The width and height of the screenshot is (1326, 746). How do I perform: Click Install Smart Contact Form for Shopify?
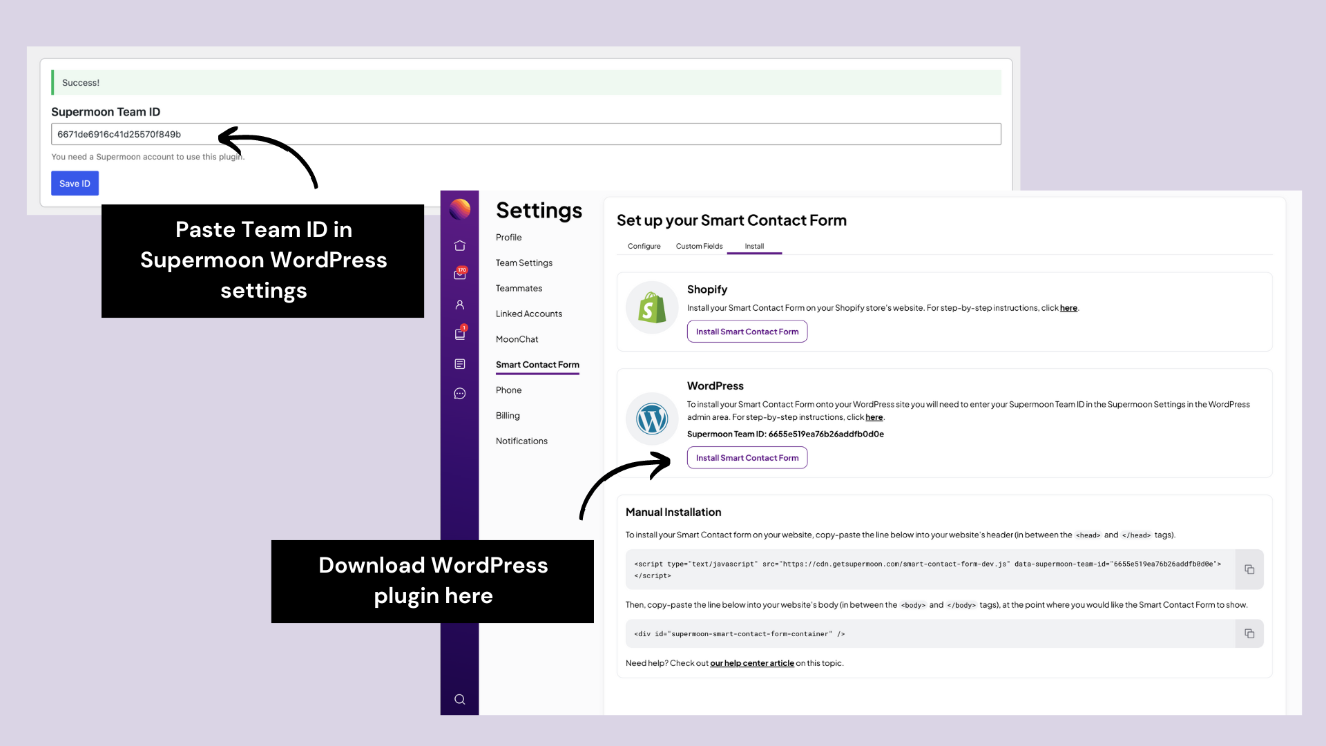(747, 331)
